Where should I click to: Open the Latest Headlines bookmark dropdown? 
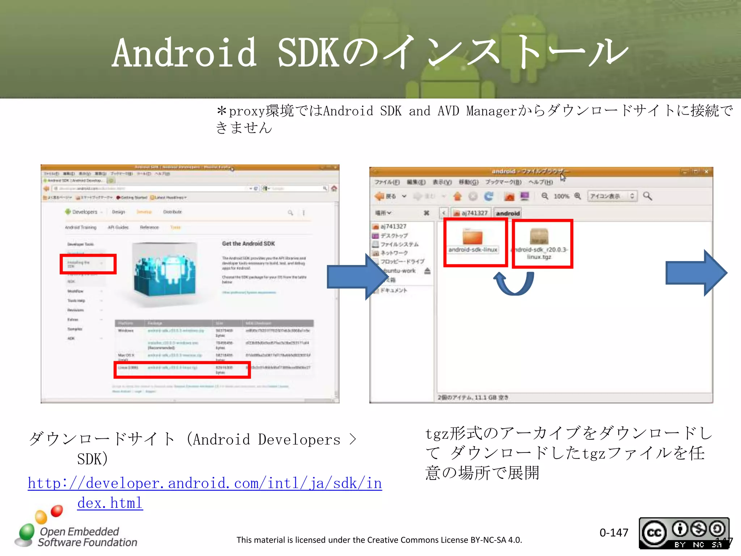[x=169, y=198]
